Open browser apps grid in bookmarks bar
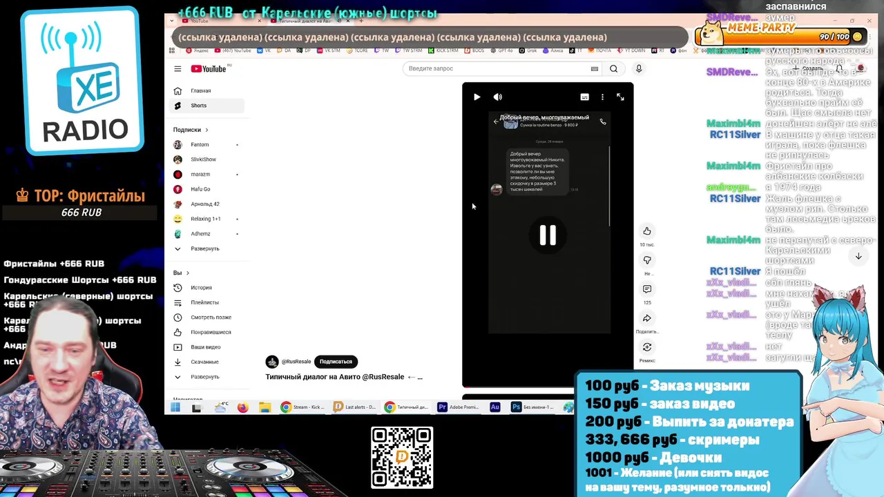 (172, 50)
